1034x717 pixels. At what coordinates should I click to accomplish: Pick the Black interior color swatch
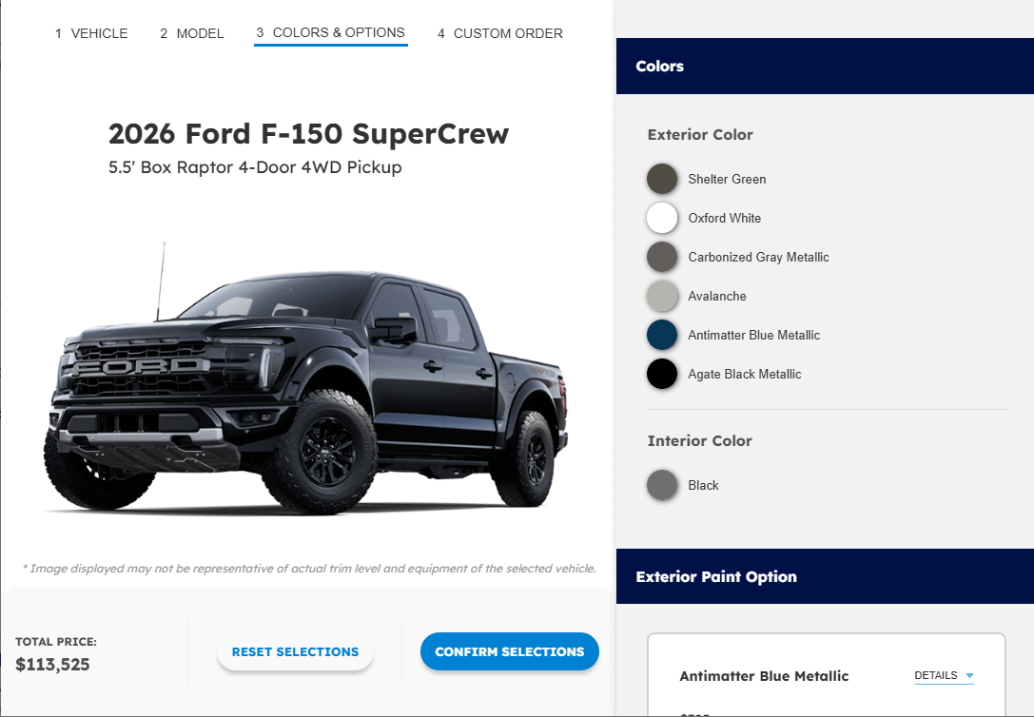tap(662, 485)
